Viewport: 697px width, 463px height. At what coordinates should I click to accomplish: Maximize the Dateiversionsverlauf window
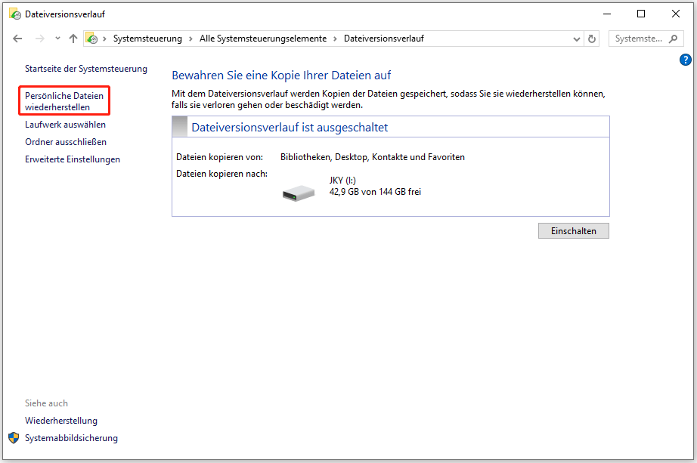click(x=641, y=14)
